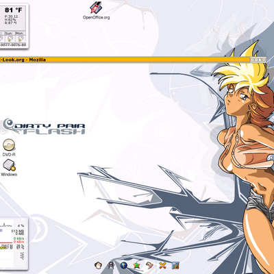This screenshot has height=274, width=274.
Task: Launch the sunglasses character dock icon
Action: click(111, 265)
